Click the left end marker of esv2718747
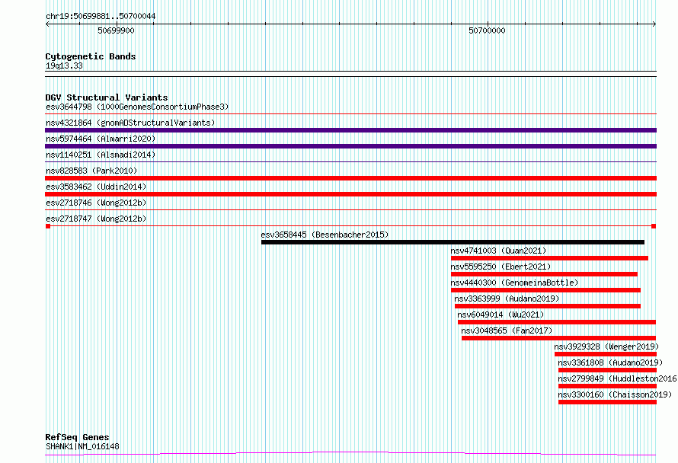This screenshot has height=463, width=678. (x=48, y=226)
